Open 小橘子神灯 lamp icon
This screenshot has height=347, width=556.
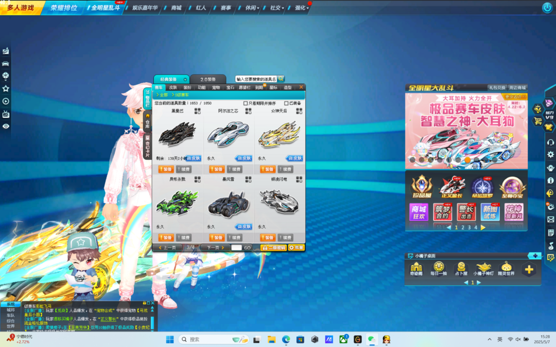[x=483, y=269]
